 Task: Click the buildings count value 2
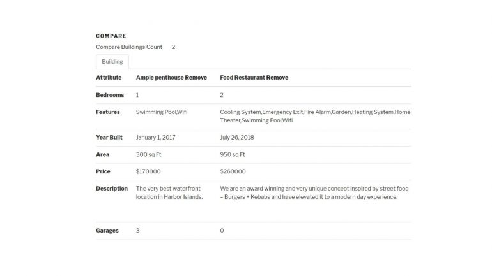coord(173,47)
